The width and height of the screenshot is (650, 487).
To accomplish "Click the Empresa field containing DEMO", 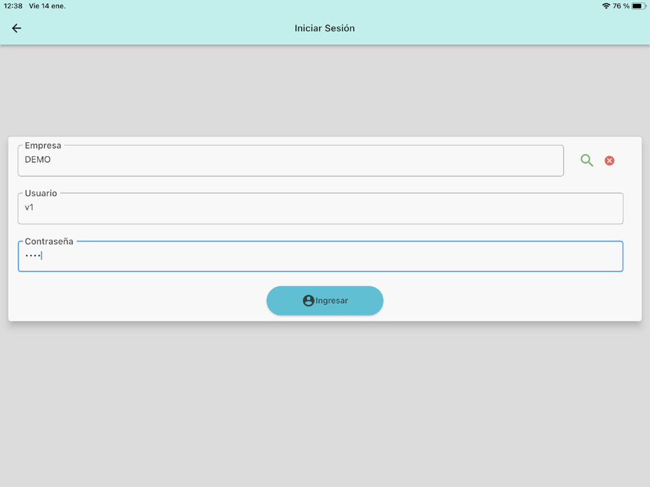I will (x=291, y=160).
